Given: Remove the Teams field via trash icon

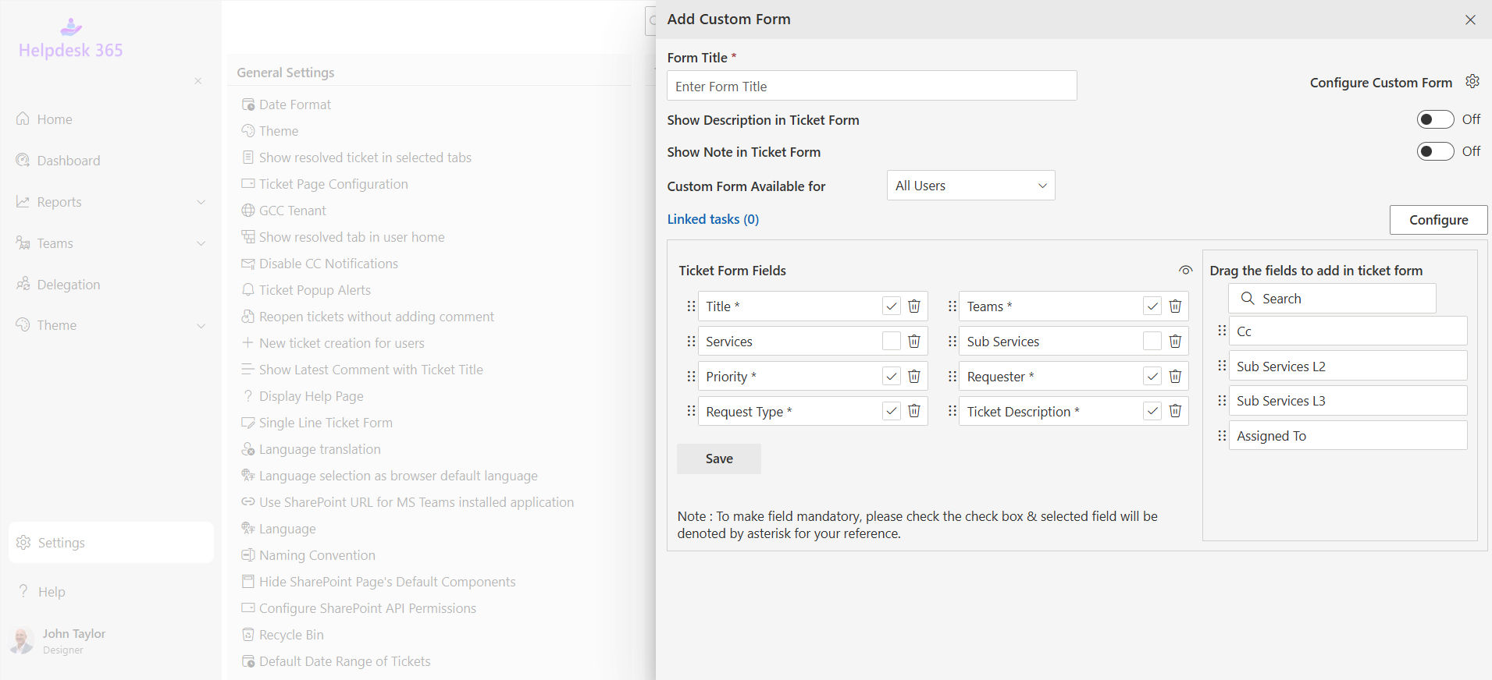Looking at the screenshot, I should click(x=1175, y=306).
